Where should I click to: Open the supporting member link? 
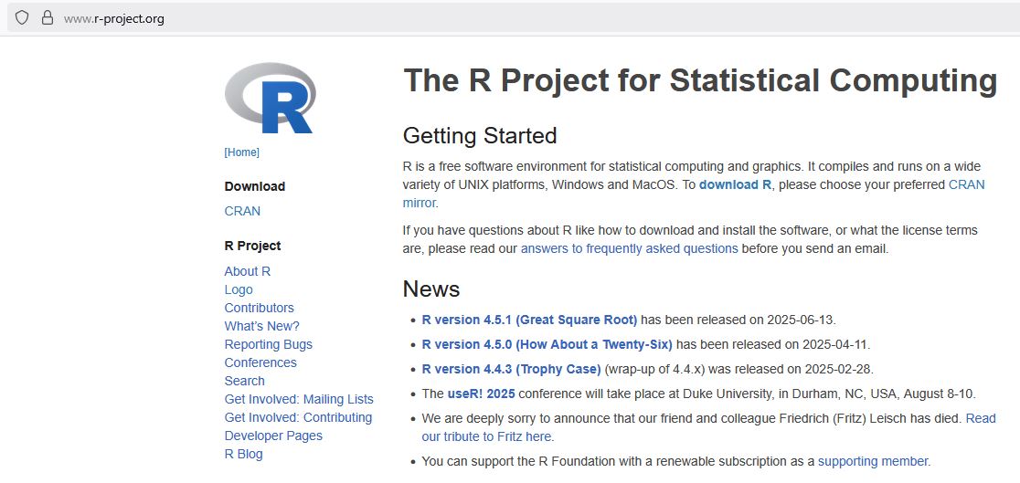[x=872, y=462]
